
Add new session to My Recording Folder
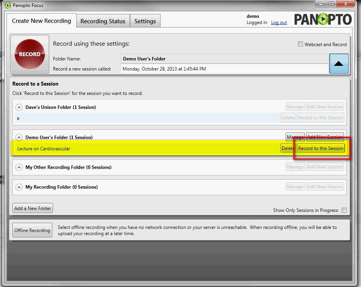coord(325,187)
